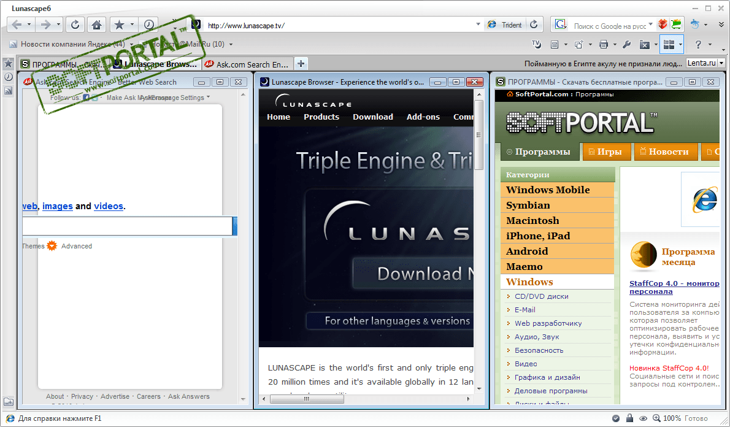Screen dimensions: 730x427
Task: Click the Forward navigation arrow
Action: [45, 25]
